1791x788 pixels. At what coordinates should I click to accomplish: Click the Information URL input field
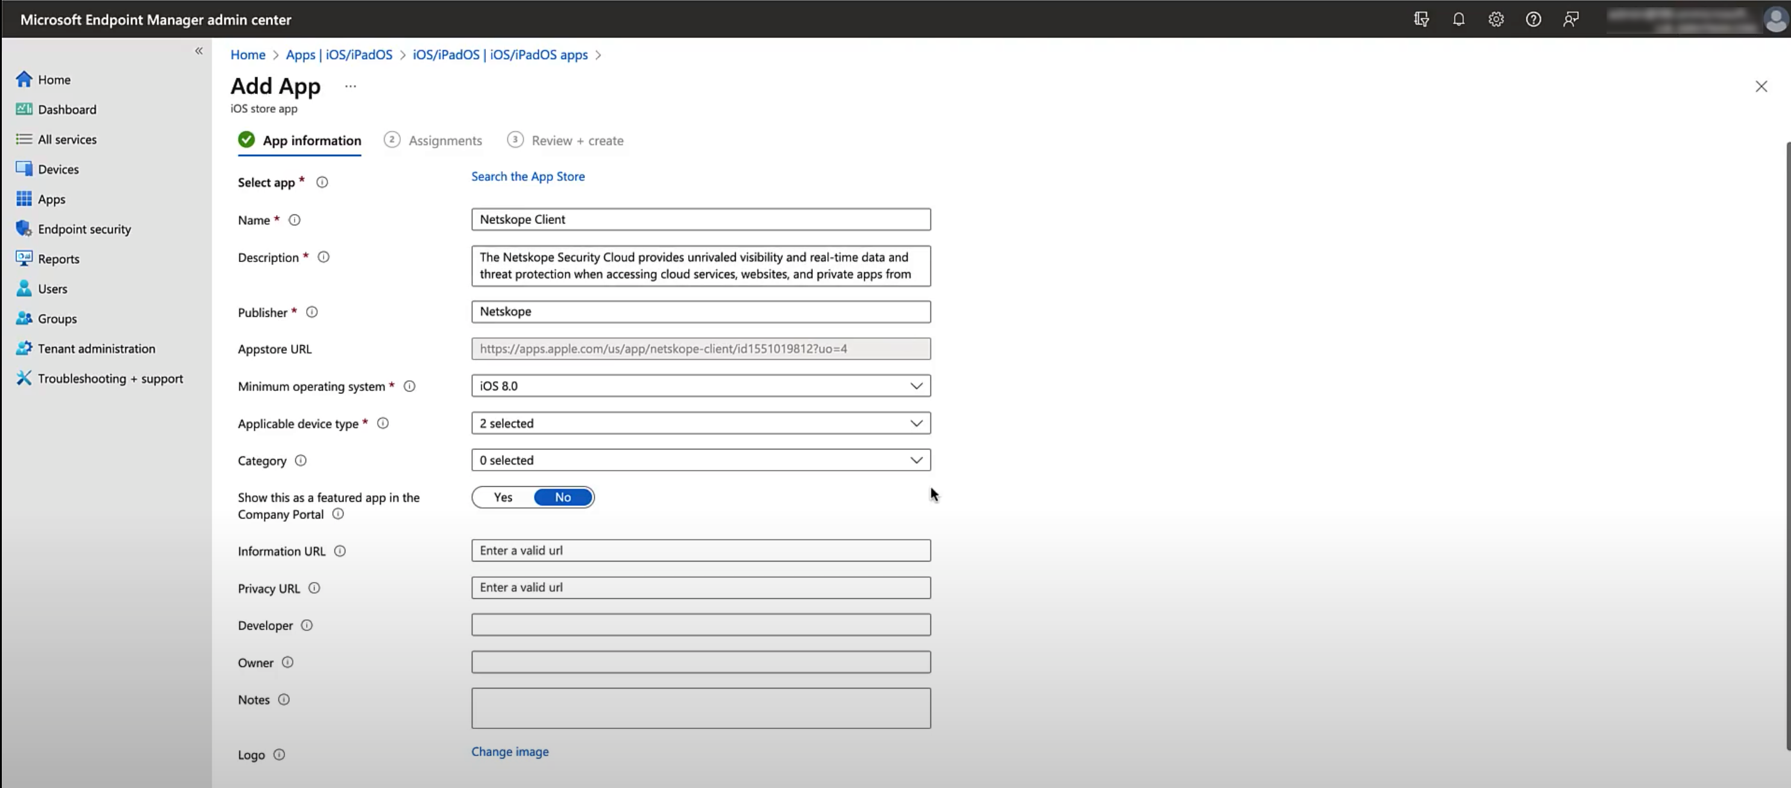coord(700,551)
